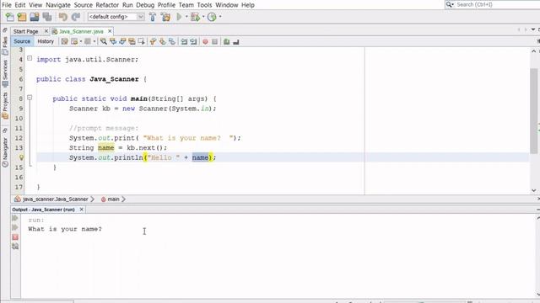This screenshot has height=303, width=540.
Task: Open the File menu
Action: pos(7,5)
